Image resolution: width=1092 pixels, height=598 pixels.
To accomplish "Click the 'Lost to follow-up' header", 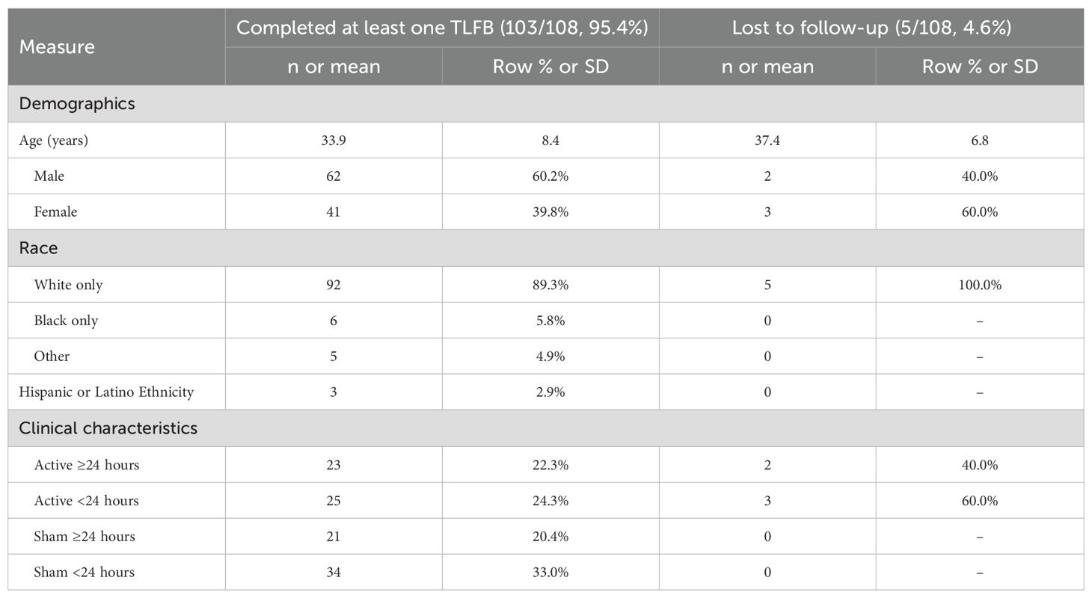I will pos(871,28).
